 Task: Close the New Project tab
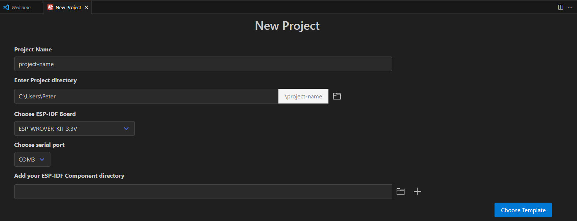[x=86, y=7]
